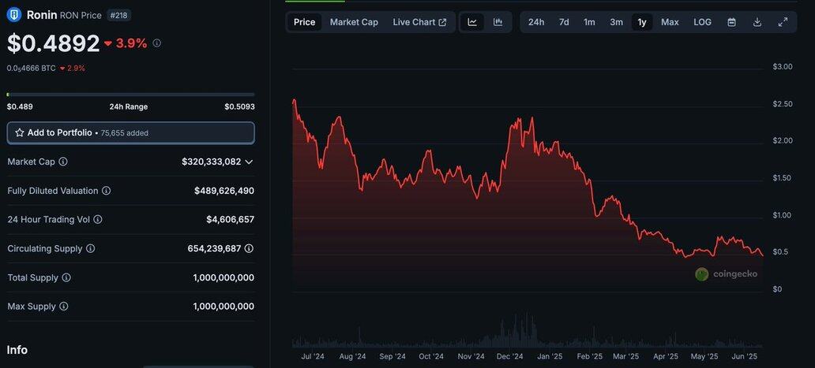Show 24 Hour Trading Vol info icon
This screenshot has height=368, width=815.
[x=98, y=220]
